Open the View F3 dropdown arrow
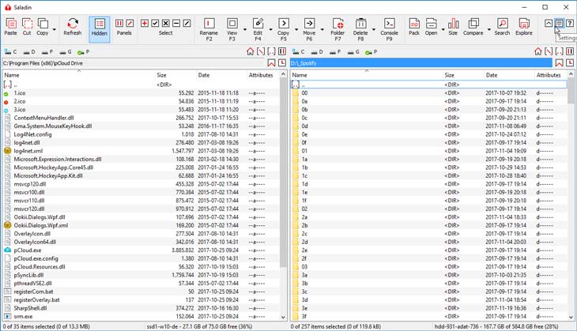 click(x=244, y=33)
